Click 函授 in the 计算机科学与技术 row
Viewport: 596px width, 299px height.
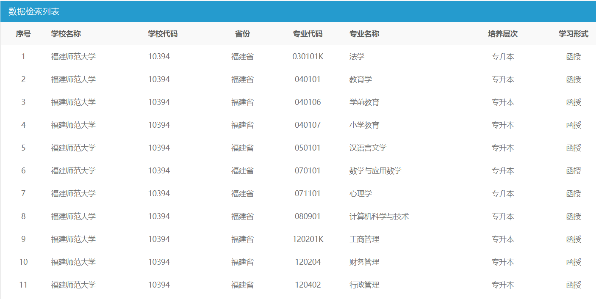click(574, 217)
